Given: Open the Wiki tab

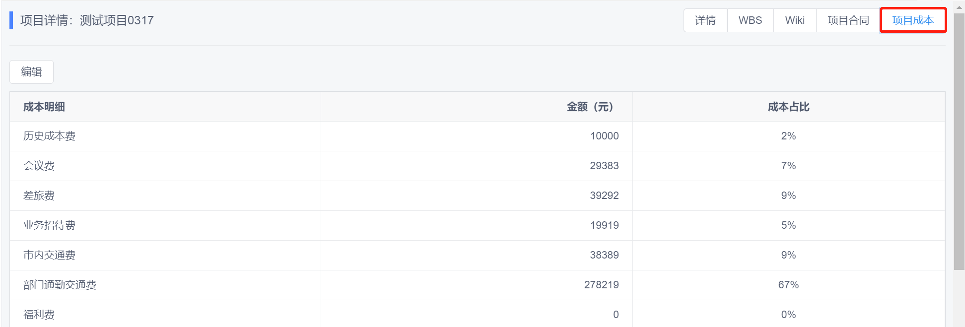Looking at the screenshot, I should [x=795, y=20].
